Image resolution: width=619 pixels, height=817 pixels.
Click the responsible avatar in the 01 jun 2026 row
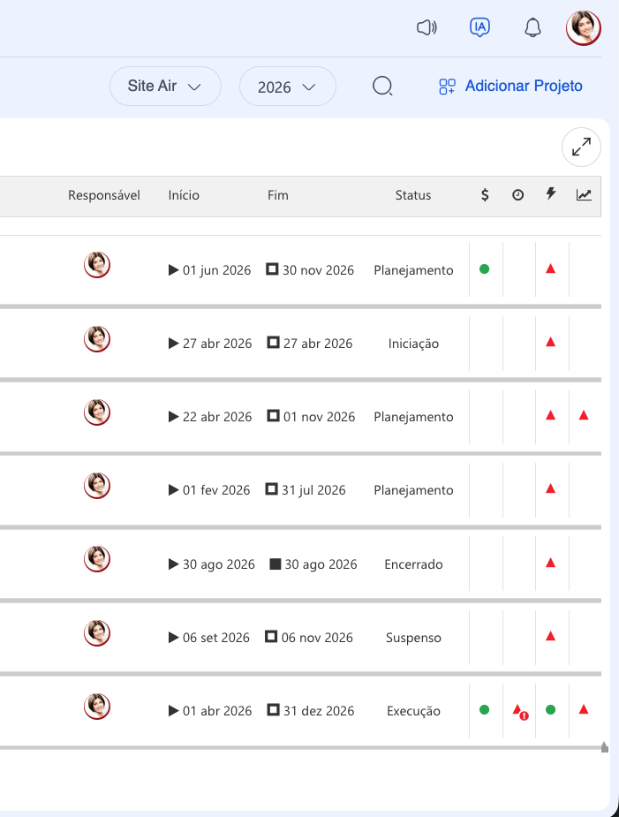tap(97, 265)
